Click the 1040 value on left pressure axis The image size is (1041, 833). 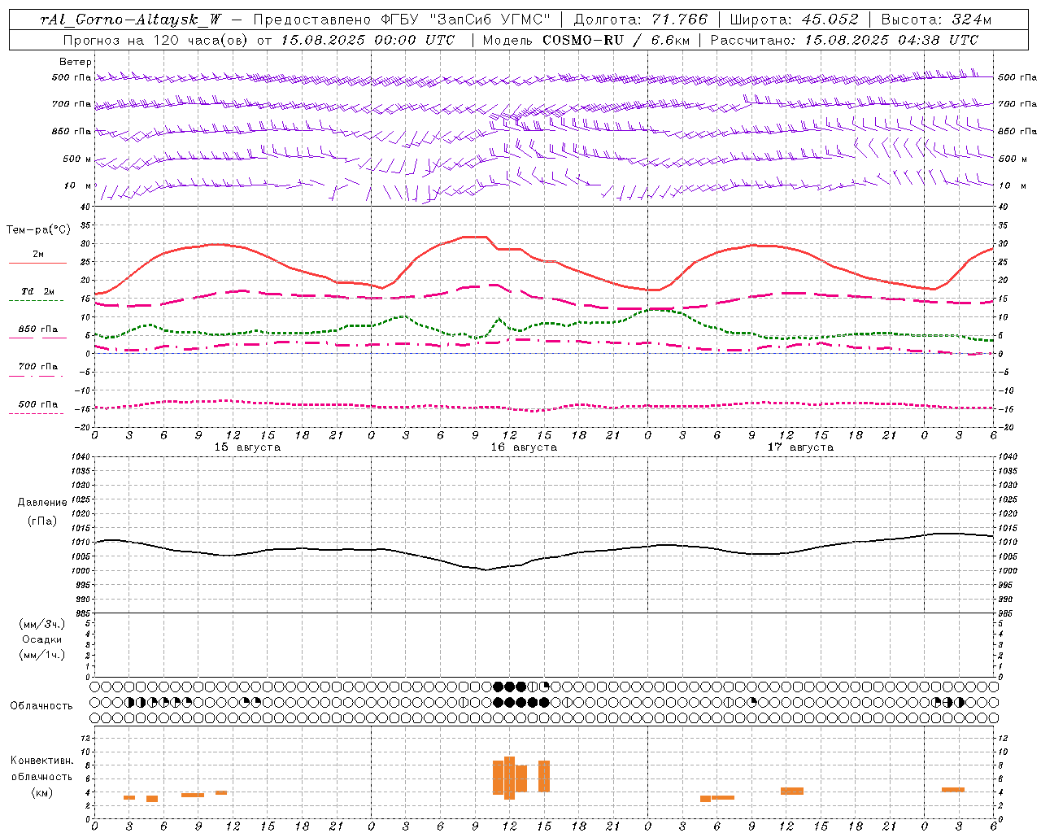[x=80, y=457]
